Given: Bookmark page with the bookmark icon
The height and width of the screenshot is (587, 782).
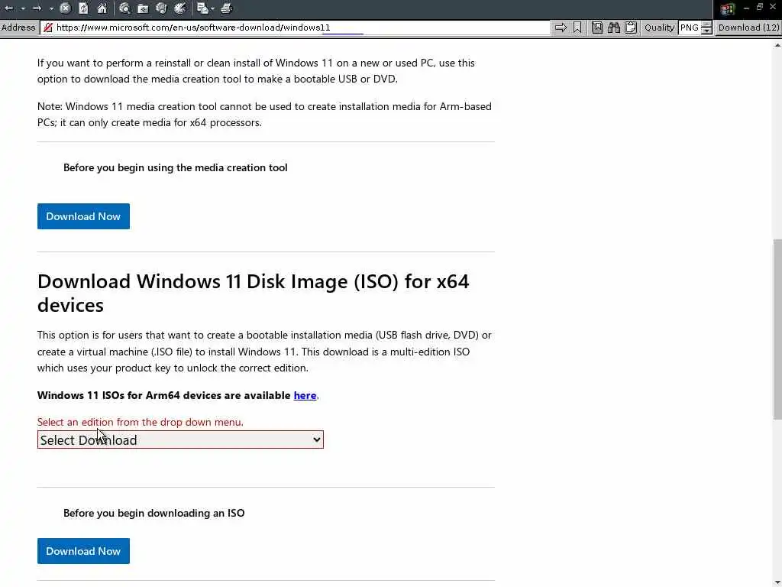Looking at the screenshot, I should (x=577, y=28).
